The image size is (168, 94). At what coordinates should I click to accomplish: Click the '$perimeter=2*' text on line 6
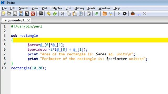click(x=41, y=50)
